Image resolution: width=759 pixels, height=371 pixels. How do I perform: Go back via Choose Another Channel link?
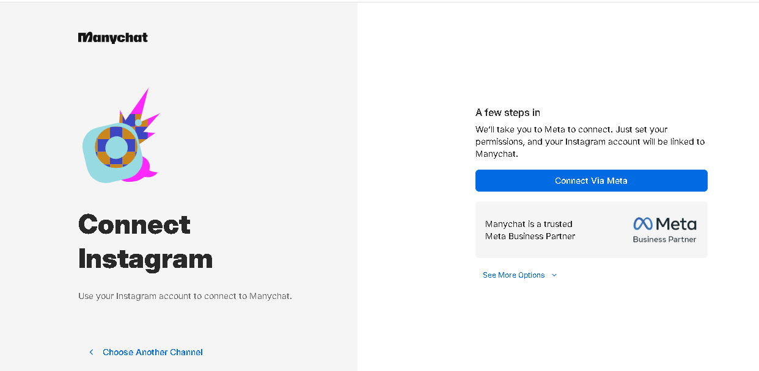tap(153, 352)
